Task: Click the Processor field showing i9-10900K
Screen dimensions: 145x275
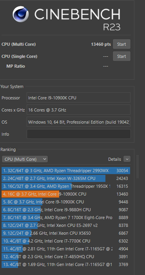Action: [78, 97]
